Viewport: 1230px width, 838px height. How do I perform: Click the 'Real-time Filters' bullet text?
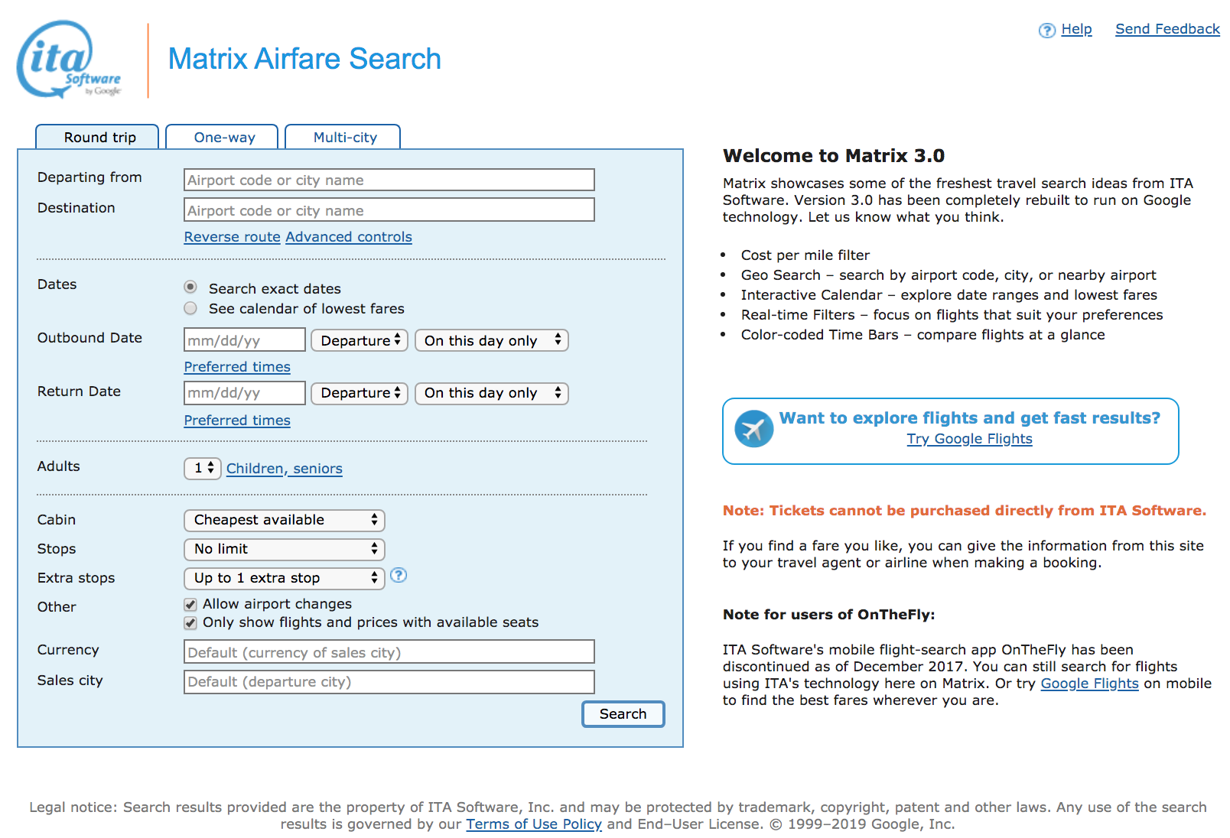tap(952, 315)
